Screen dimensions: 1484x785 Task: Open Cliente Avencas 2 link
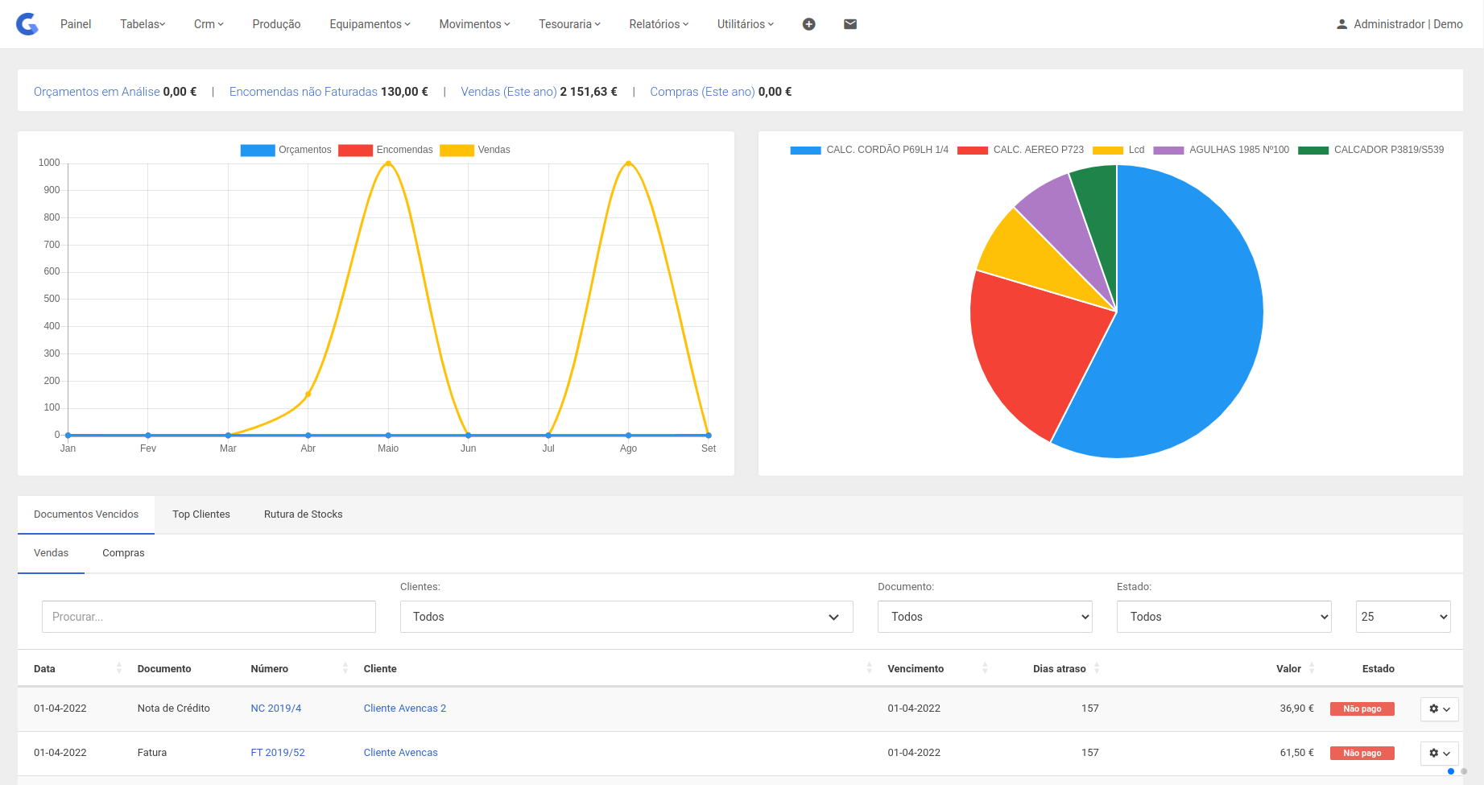click(404, 709)
